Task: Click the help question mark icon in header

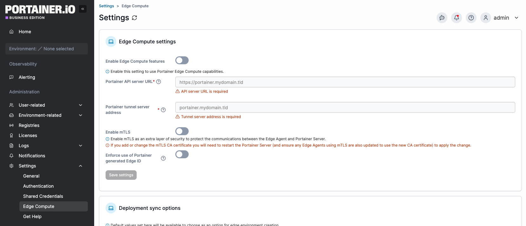Action: (x=471, y=18)
